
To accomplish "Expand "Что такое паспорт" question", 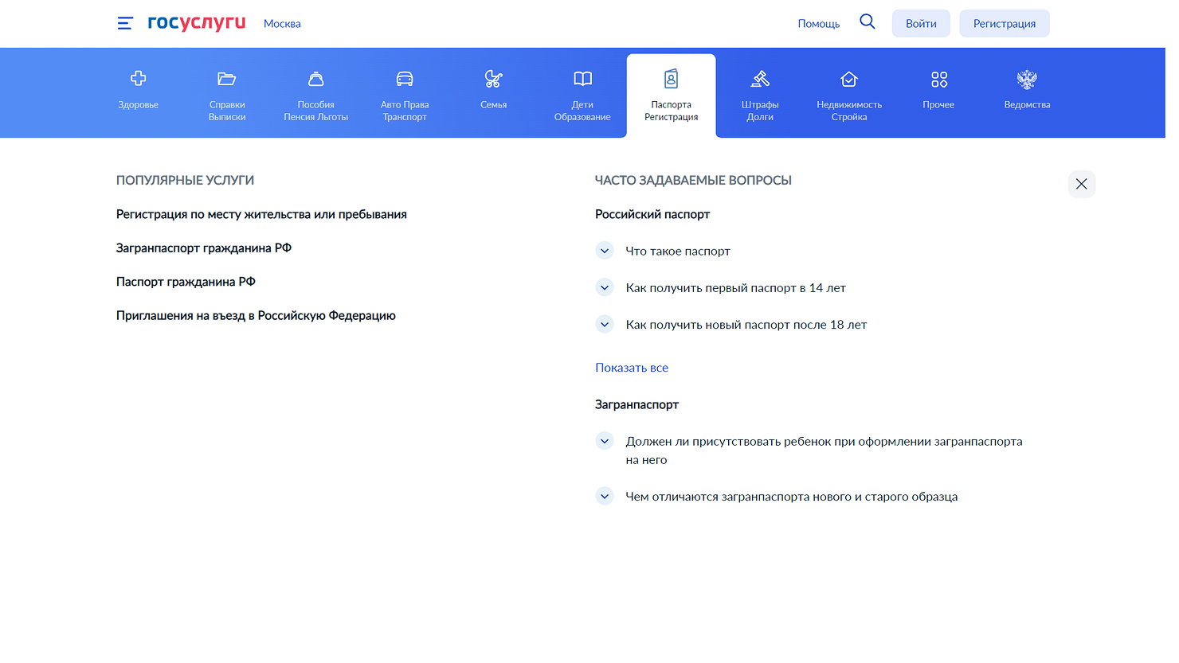I will coord(605,251).
